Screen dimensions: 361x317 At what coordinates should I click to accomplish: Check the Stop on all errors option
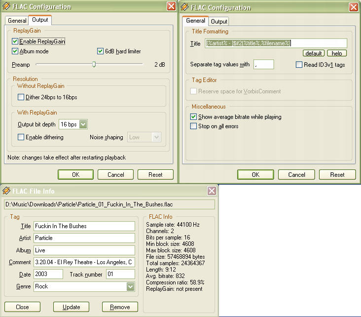tap(193, 126)
